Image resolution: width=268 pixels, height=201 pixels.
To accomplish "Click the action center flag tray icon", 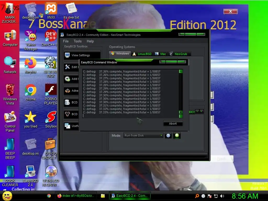I will [210, 196].
